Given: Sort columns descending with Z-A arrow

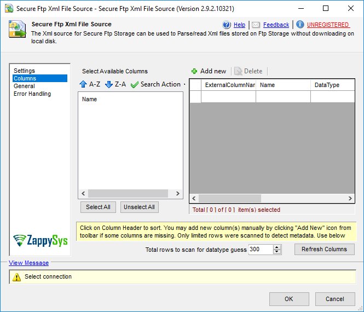Looking at the screenshot, I should (x=115, y=84).
